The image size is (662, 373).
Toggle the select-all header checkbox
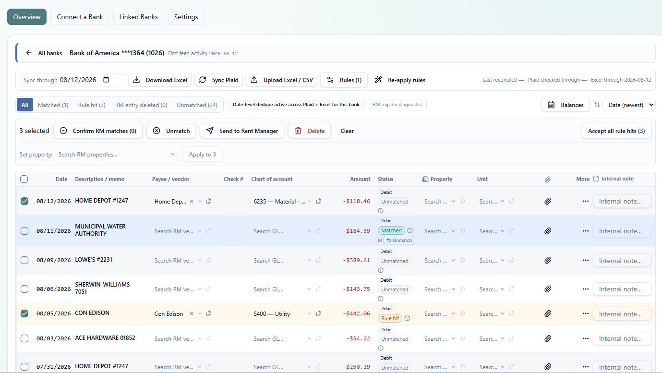[x=24, y=179]
